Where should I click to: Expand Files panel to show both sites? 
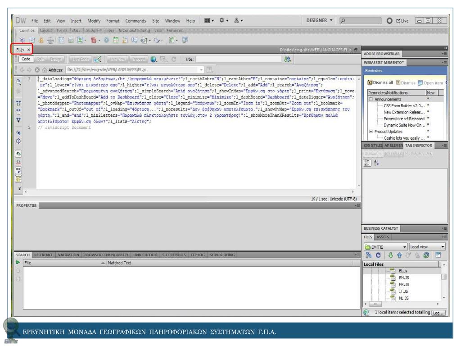(438, 255)
